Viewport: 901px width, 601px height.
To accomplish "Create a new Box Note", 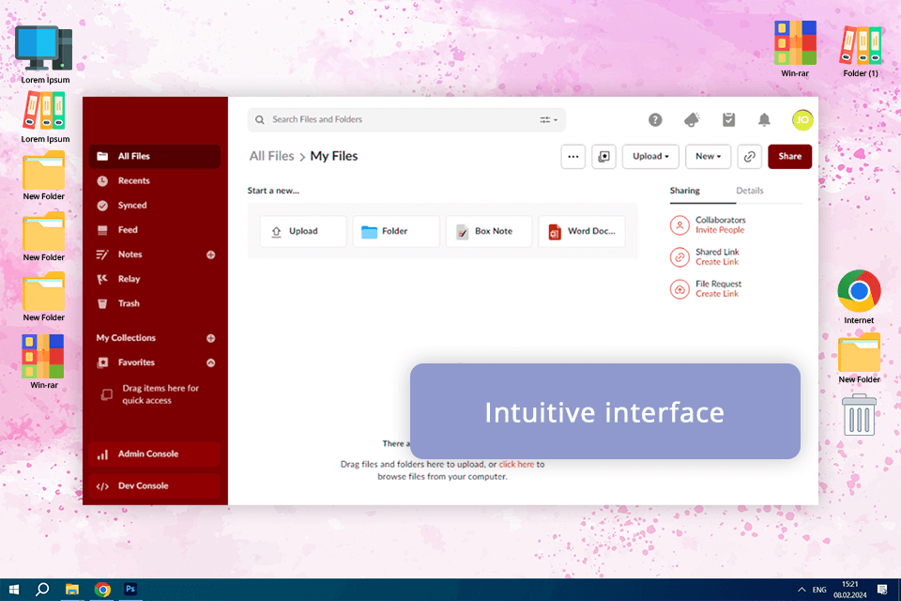I will (x=489, y=231).
